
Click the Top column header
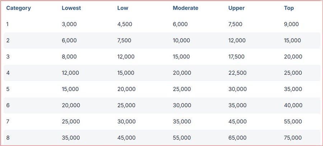289,8
